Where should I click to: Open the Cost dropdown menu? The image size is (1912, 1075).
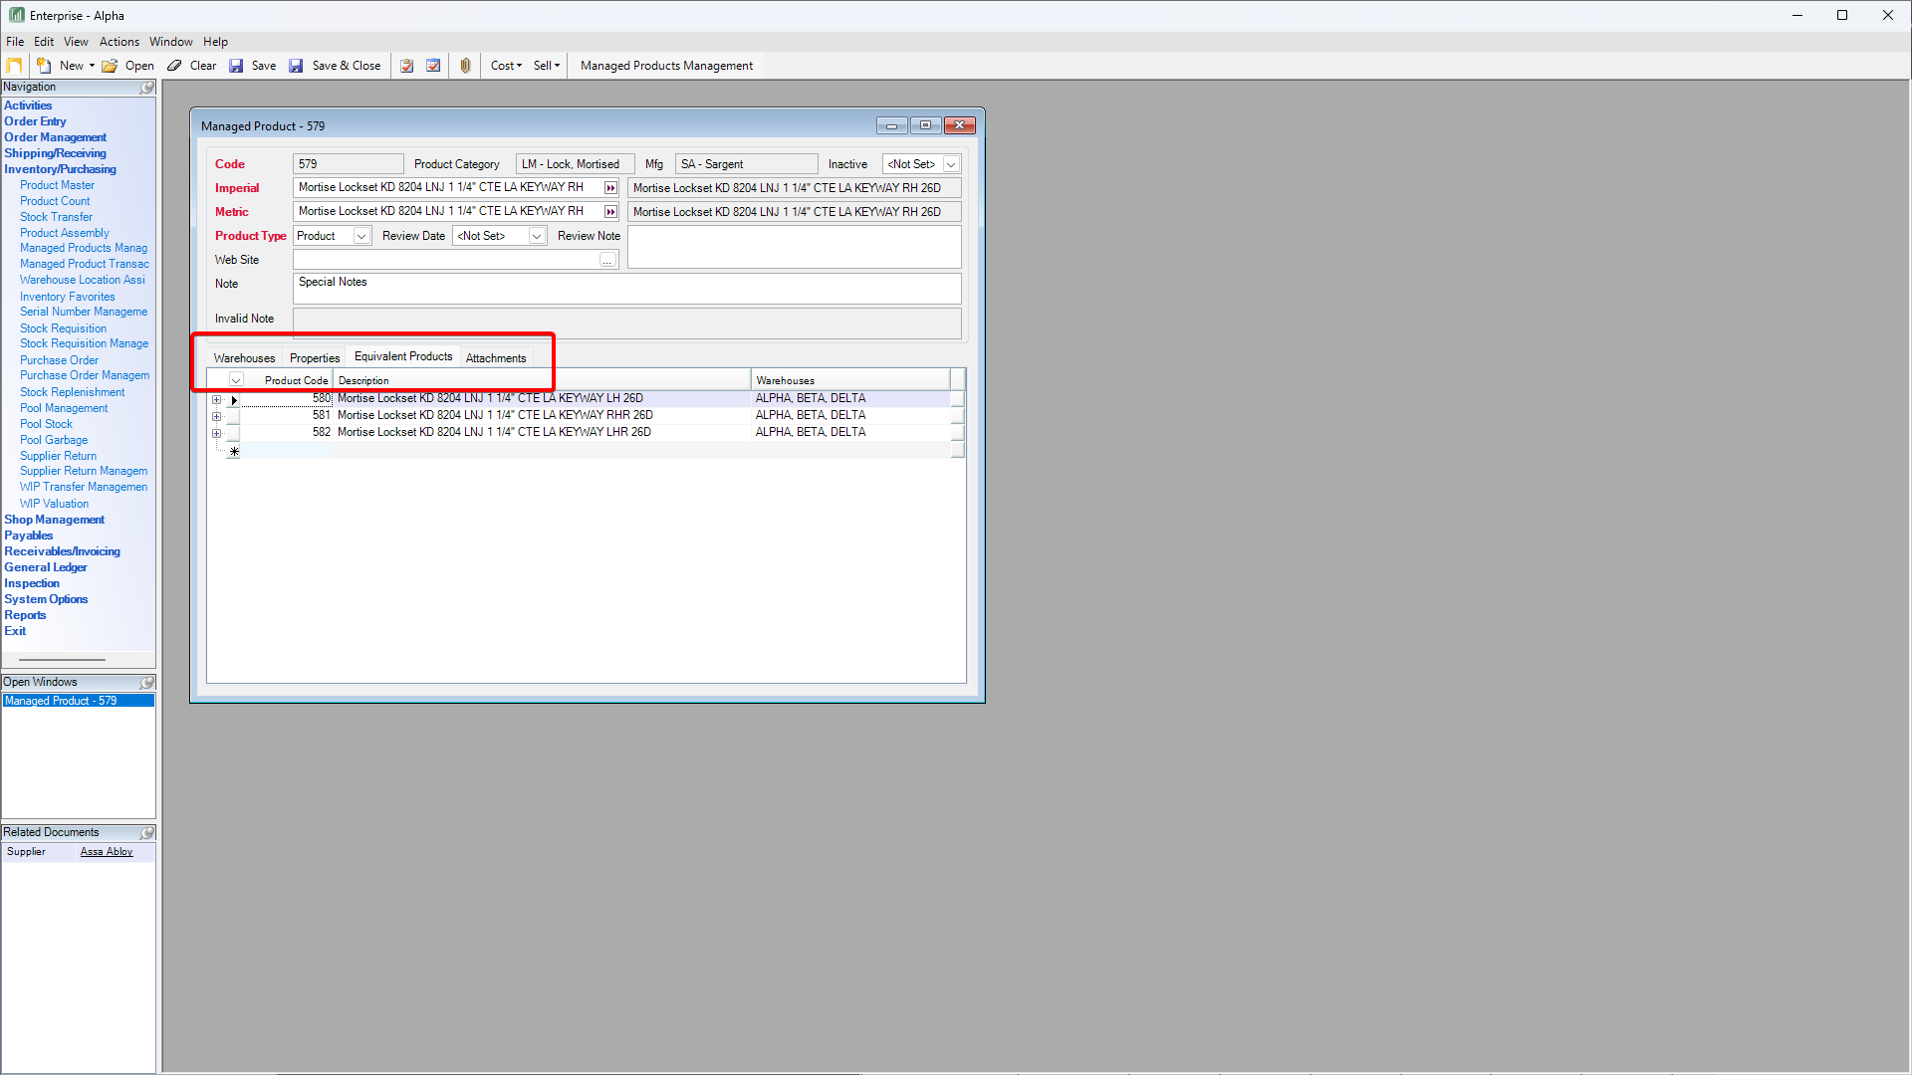(x=506, y=66)
